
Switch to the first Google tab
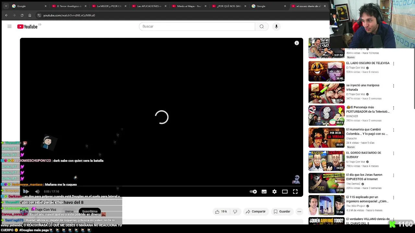point(29,6)
